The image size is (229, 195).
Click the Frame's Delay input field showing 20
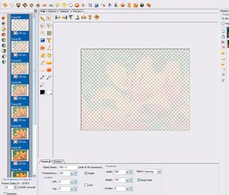point(9,187)
